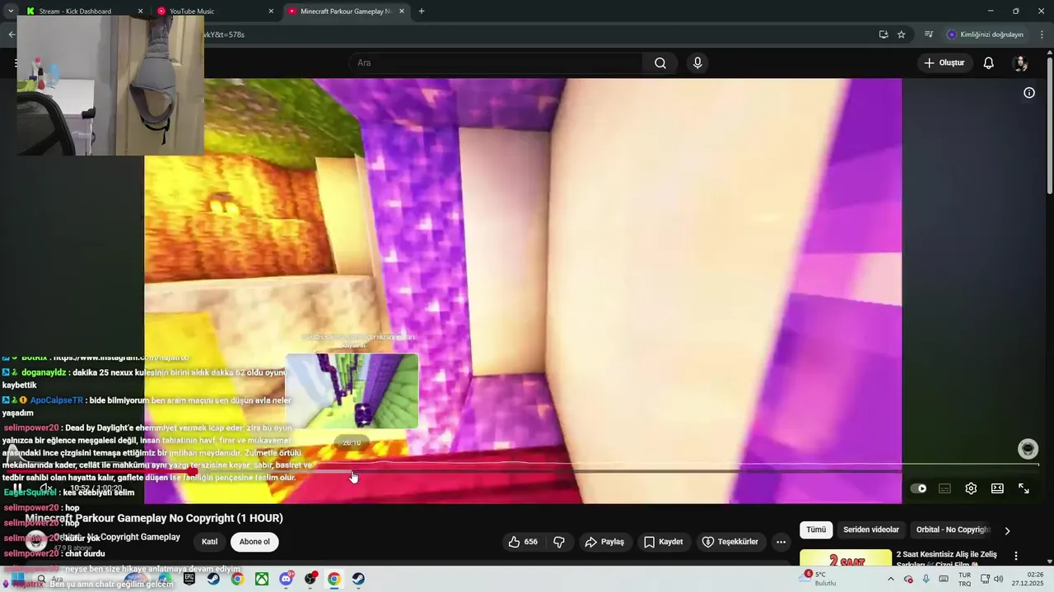Mute the video via speaker icon
Viewport: 1054px width, 592px height.
click(x=46, y=488)
